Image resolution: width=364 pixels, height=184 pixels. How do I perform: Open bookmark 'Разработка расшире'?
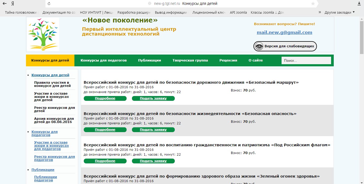click(134, 12)
